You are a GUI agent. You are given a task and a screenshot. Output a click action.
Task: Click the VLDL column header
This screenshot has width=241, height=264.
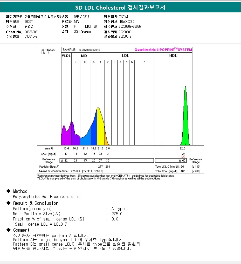click(x=66, y=56)
